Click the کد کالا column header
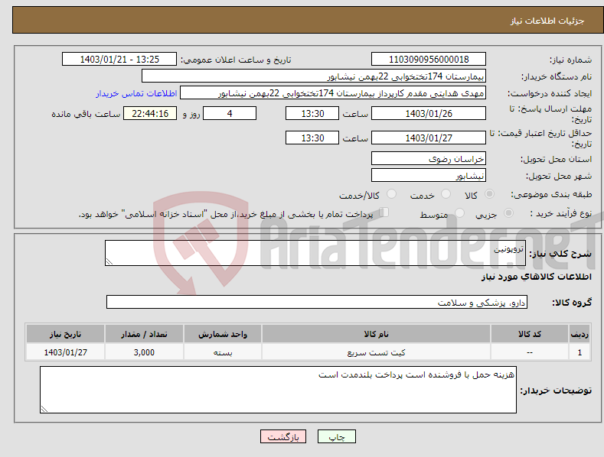Screen dimensions: 604x457 point(530,334)
